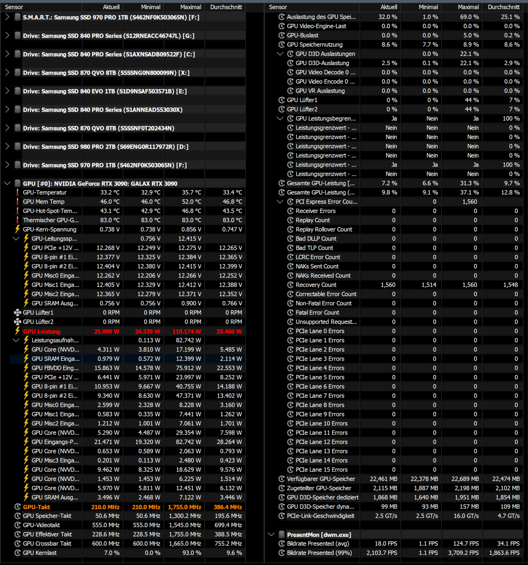Click the icon beside Bildrate Presented (avg)
Screen dimensions: 528x565
point(281,544)
